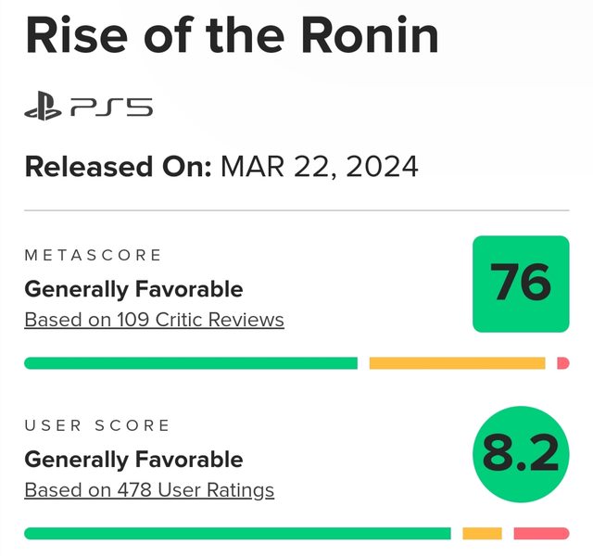Open the 478 User Ratings link

pos(149,489)
